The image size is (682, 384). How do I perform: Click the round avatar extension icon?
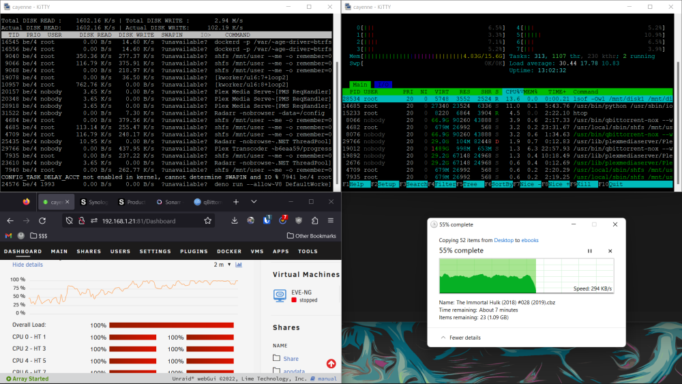[x=250, y=221]
